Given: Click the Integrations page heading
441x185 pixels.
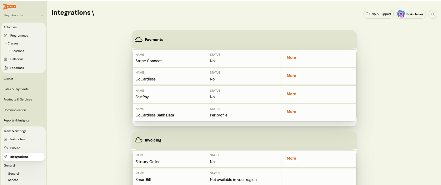Looking at the screenshot, I should 71,13.
